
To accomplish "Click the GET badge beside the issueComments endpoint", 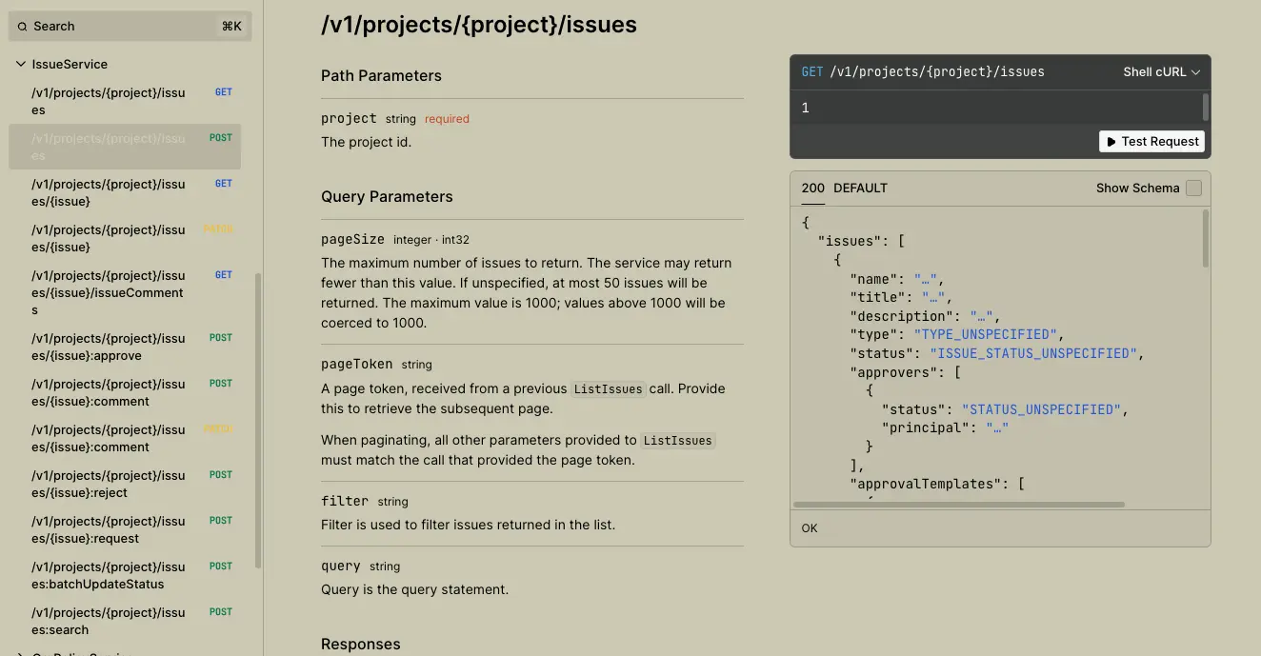I will [x=223, y=274].
